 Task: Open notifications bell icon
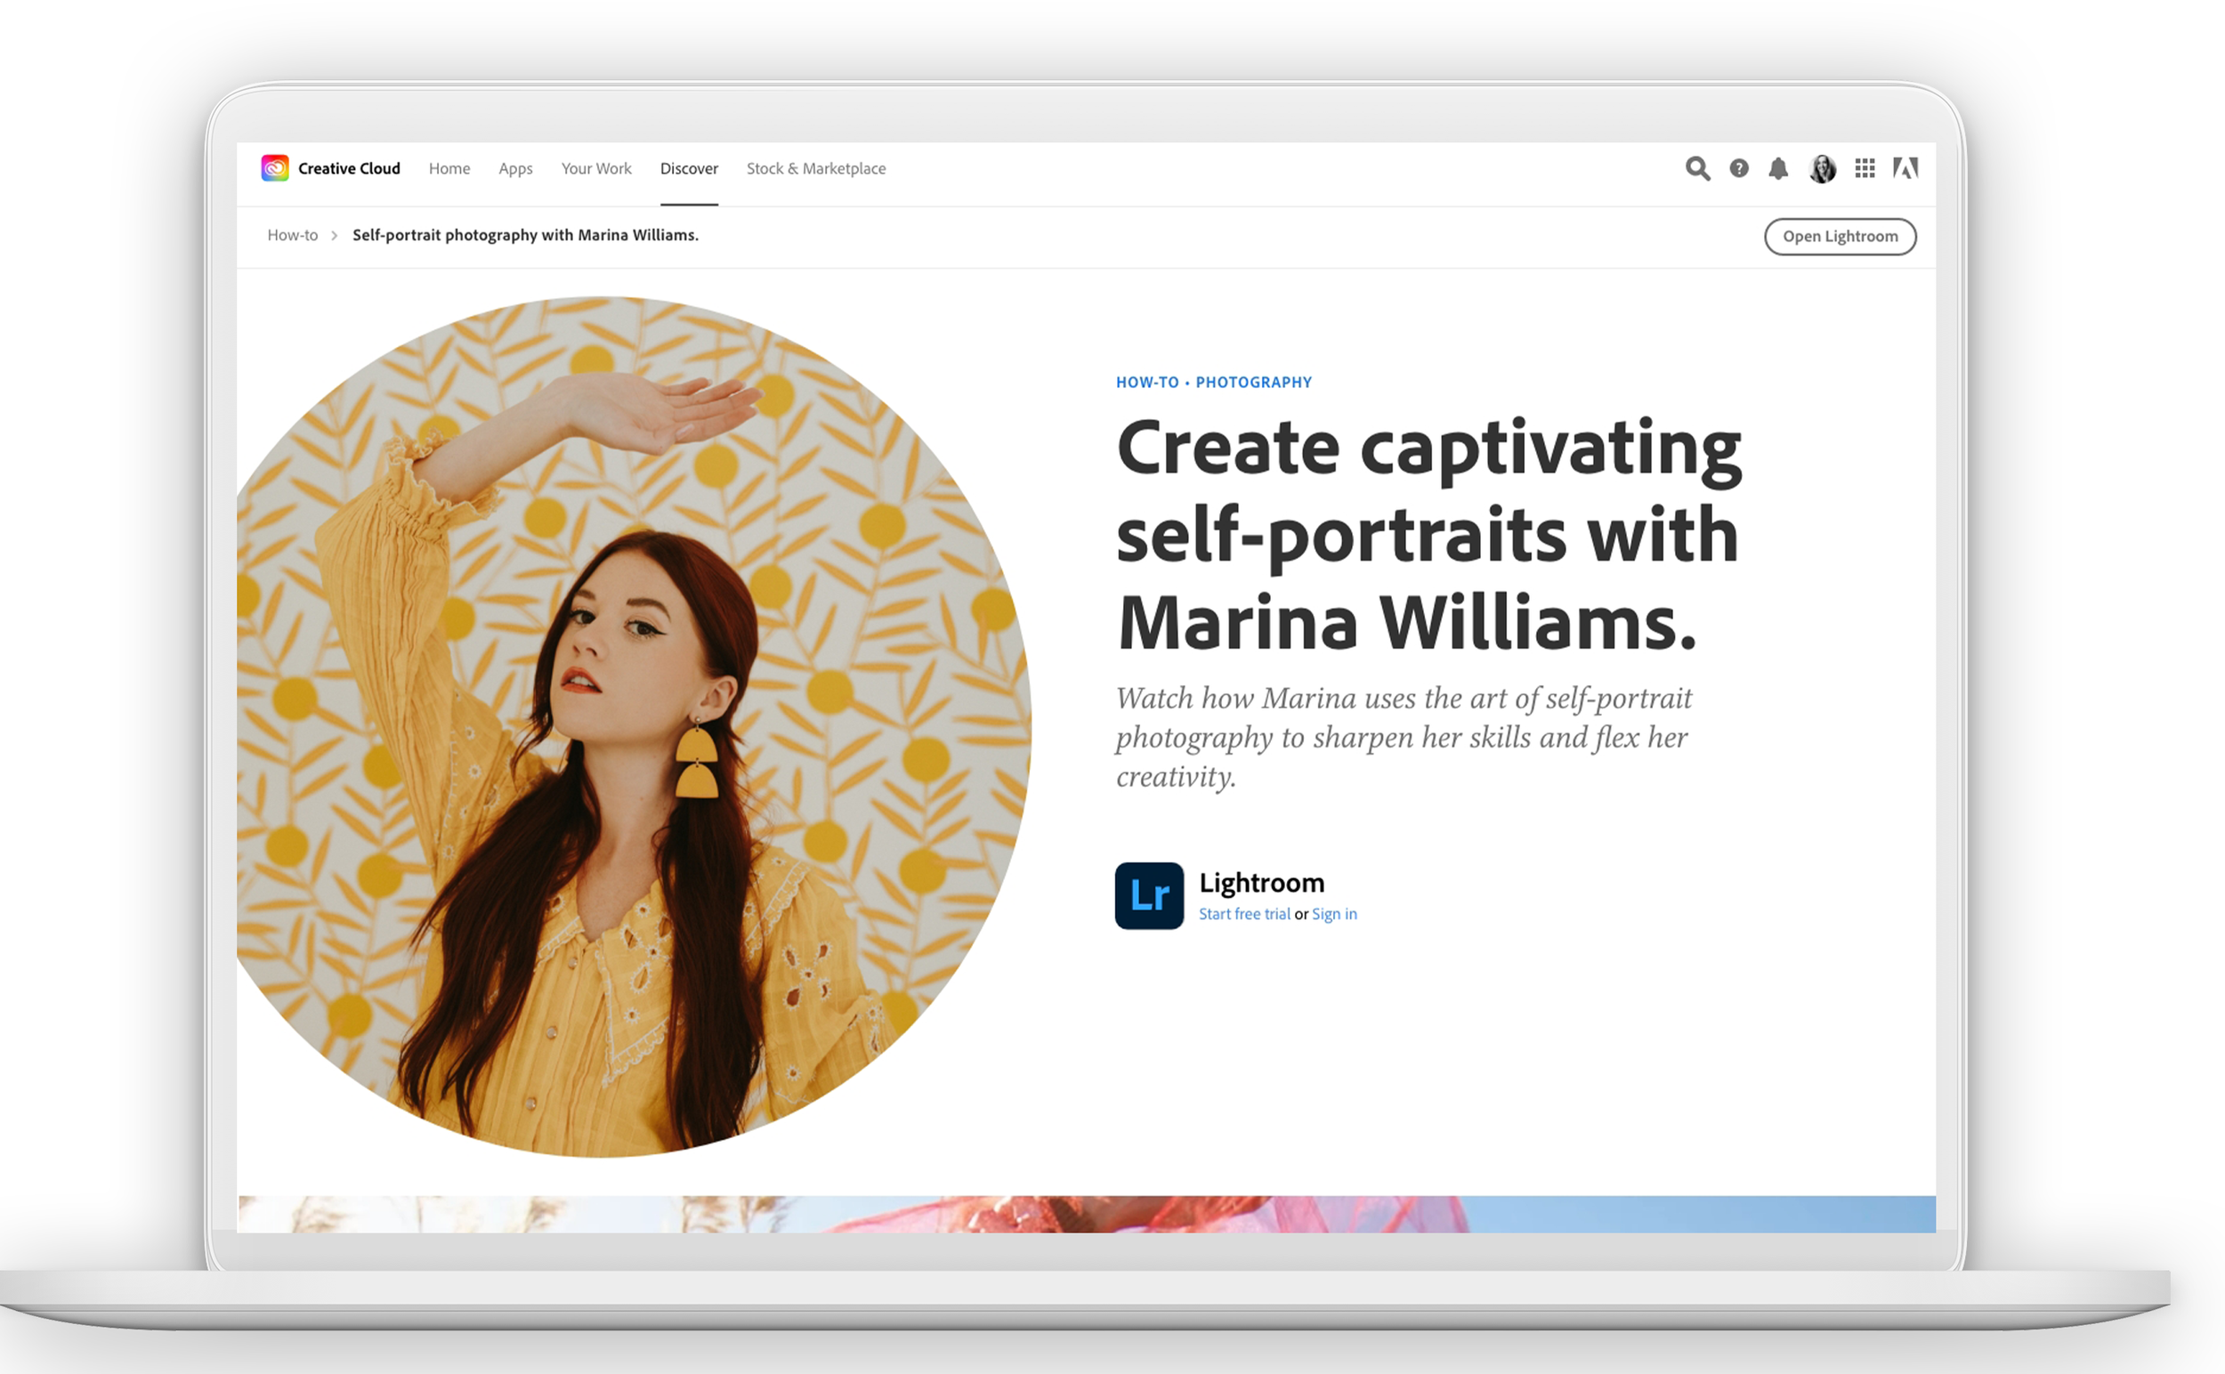point(1778,168)
